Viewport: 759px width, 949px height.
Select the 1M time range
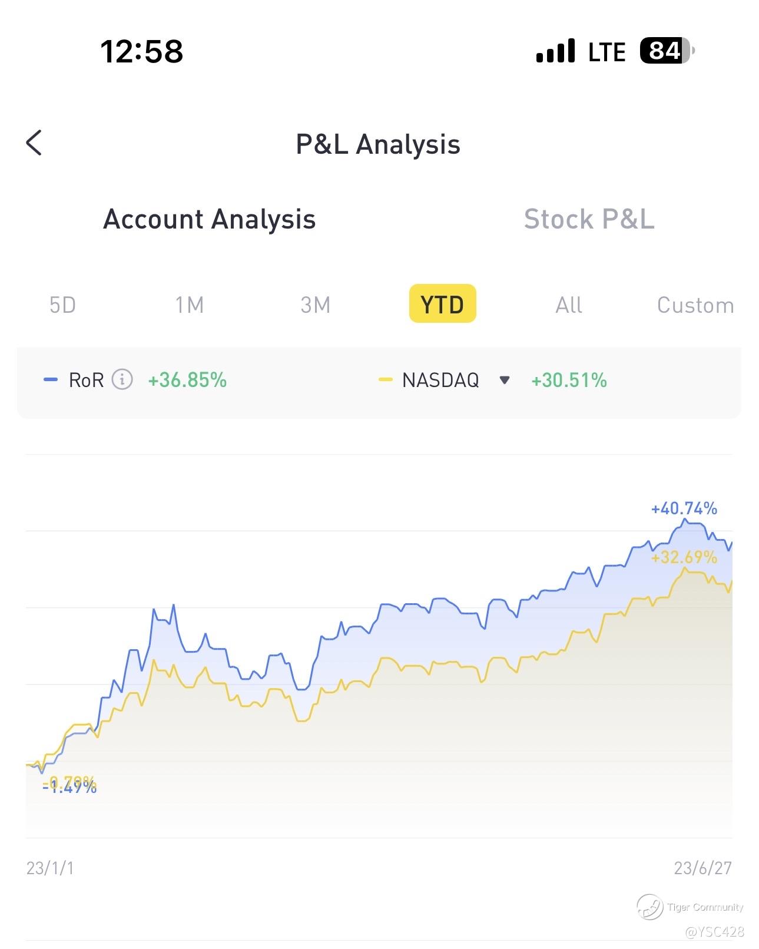pyautogui.click(x=189, y=305)
